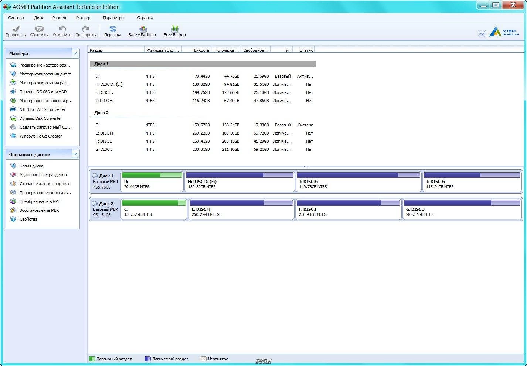Select Копия диска operation
527x366 pixels.
(27, 166)
